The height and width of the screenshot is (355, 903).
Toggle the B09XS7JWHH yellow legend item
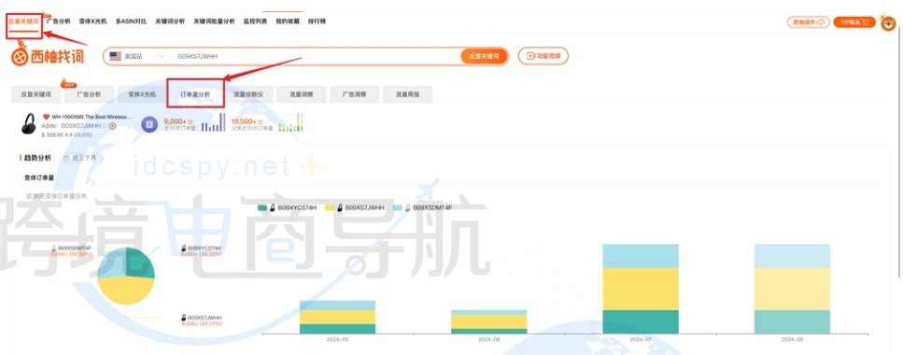pos(355,206)
